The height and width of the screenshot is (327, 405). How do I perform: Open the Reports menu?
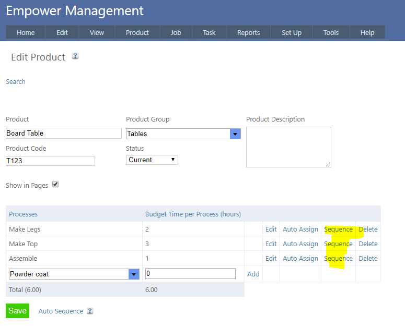point(248,32)
